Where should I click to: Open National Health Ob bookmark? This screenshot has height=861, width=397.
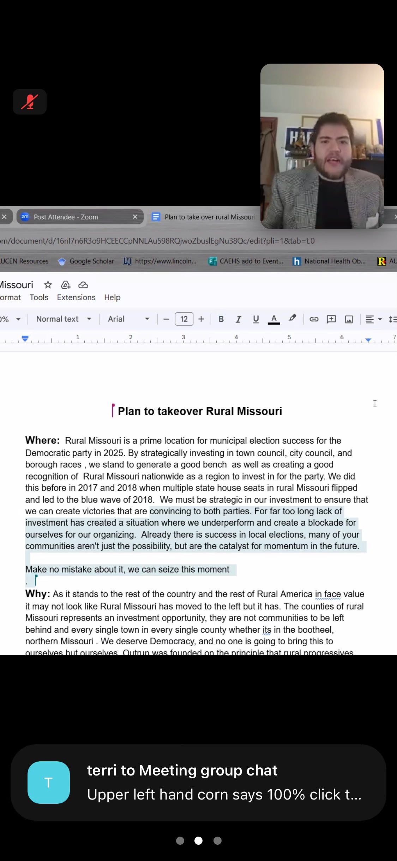tap(329, 261)
